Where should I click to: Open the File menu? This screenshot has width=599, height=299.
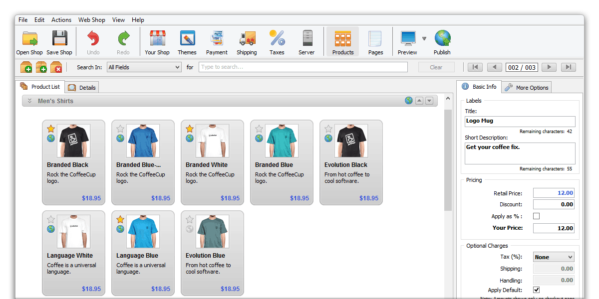23,20
